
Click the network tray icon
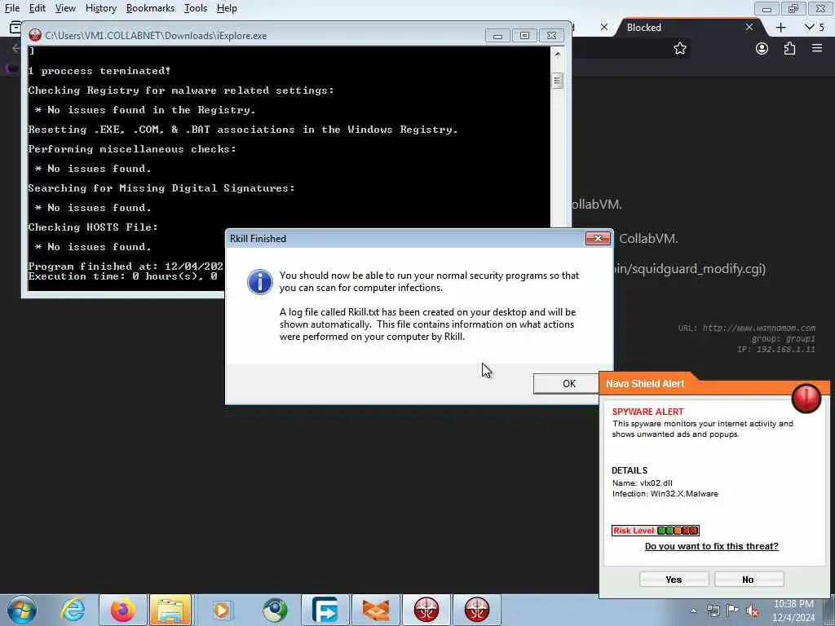(713, 611)
